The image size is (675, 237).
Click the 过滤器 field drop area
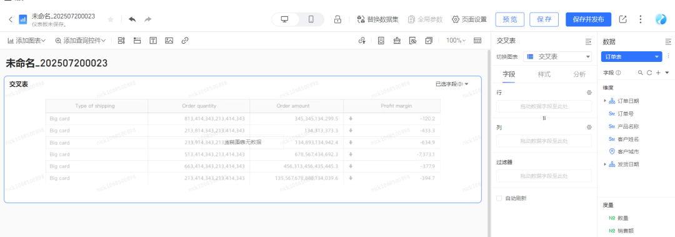(x=544, y=176)
